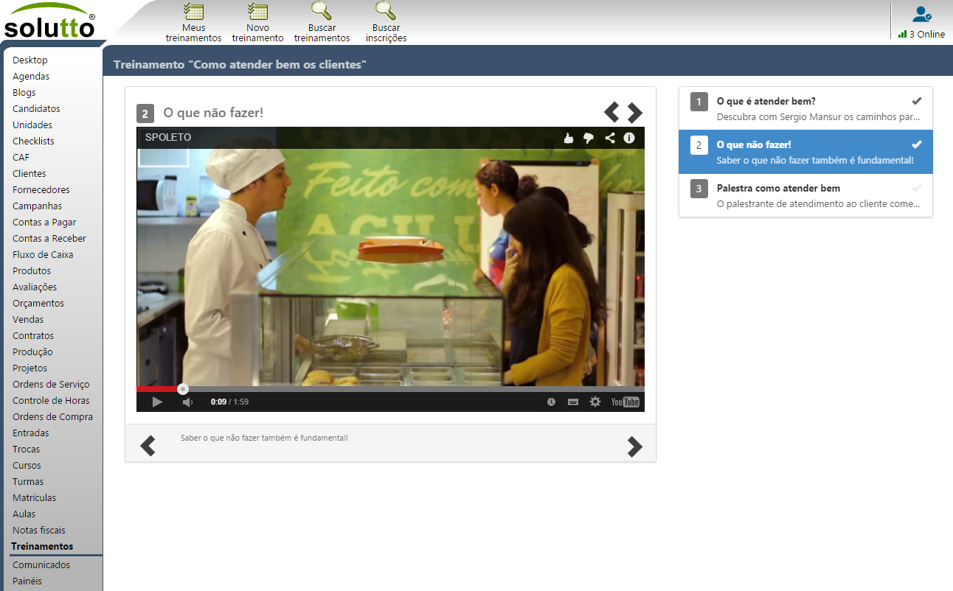Image resolution: width=953 pixels, height=591 pixels.
Task: Open Avaliações in sidebar
Action: coord(35,287)
